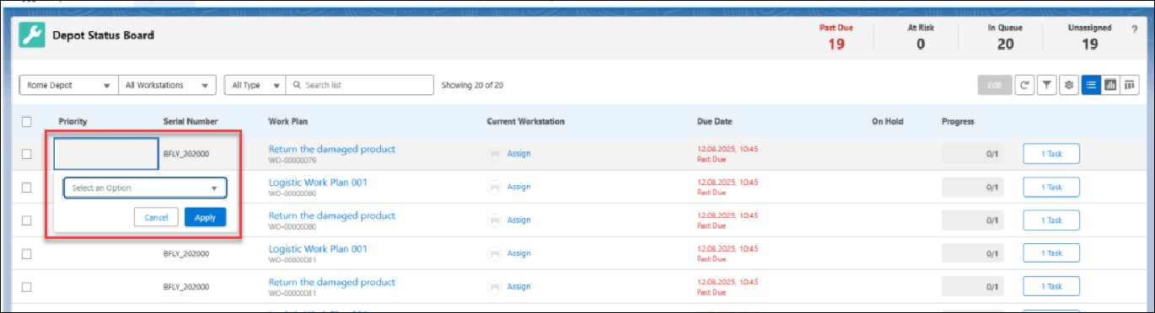Viewport: 1155px width, 313px height.
Task: Click Assign link in row WO-00000079
Action: pyautogui.click(x=518, y=154)
